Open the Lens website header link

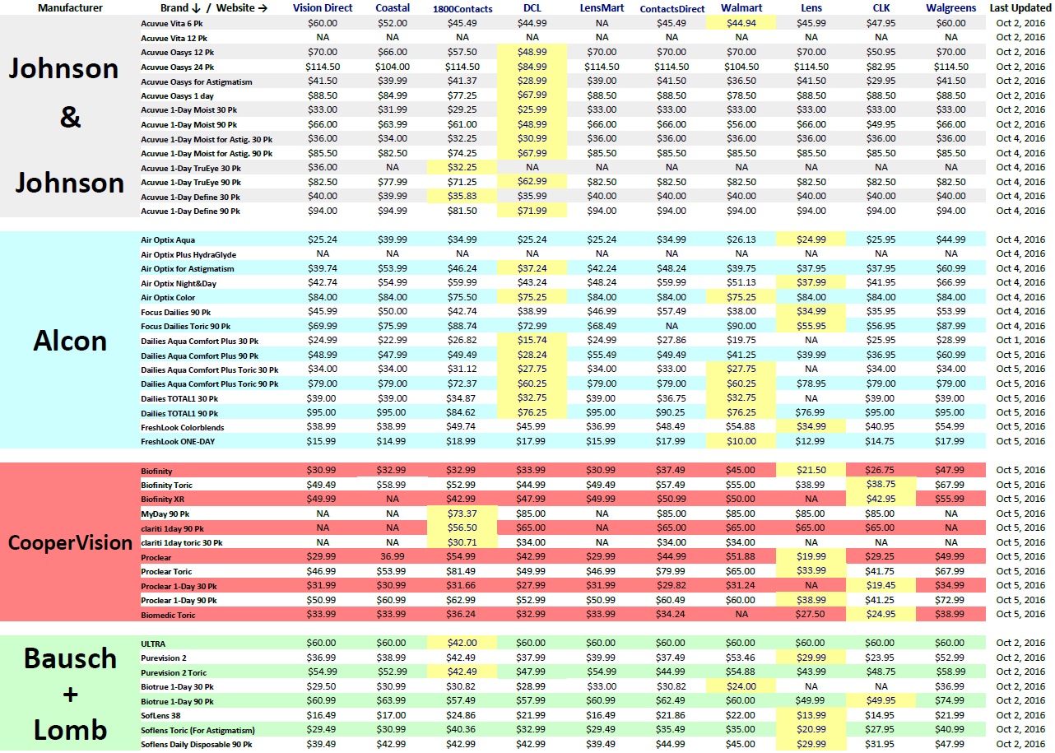[811, 7]
